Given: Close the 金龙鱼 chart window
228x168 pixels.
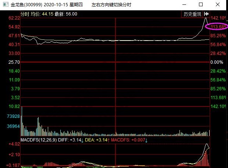Looking at the screenshot, I should point(218,4).
